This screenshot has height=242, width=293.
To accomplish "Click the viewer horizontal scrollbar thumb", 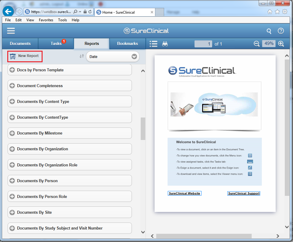I will coord(204,236).
